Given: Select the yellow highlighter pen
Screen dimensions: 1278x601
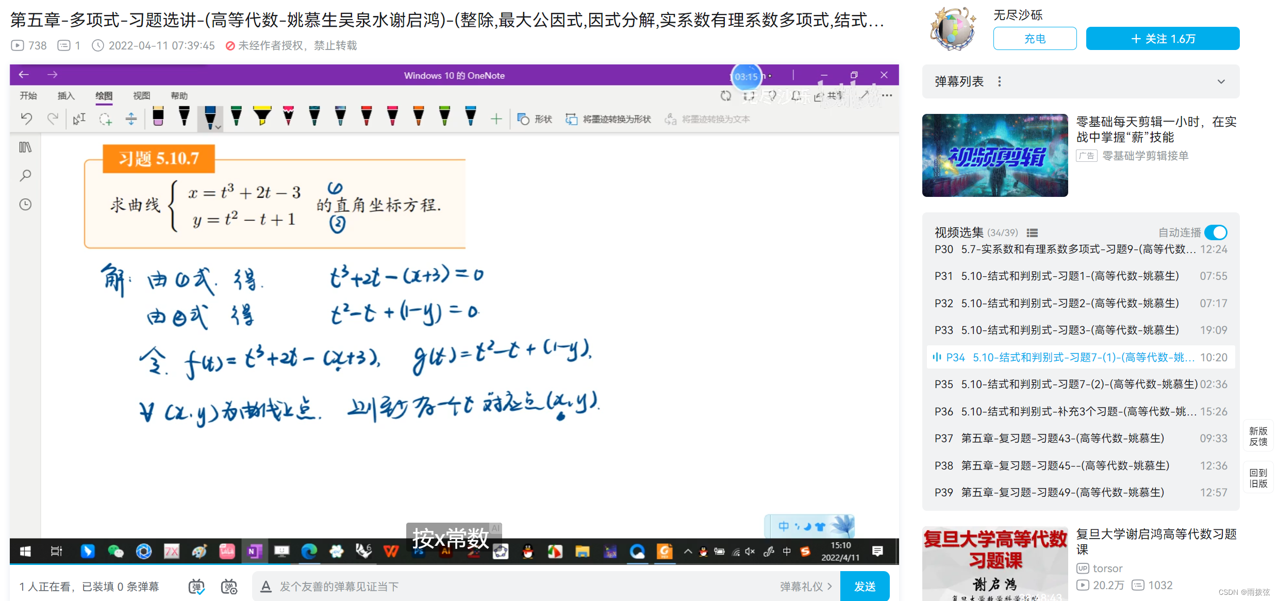Looking at the screenshot, I should [x=262, y=116].
